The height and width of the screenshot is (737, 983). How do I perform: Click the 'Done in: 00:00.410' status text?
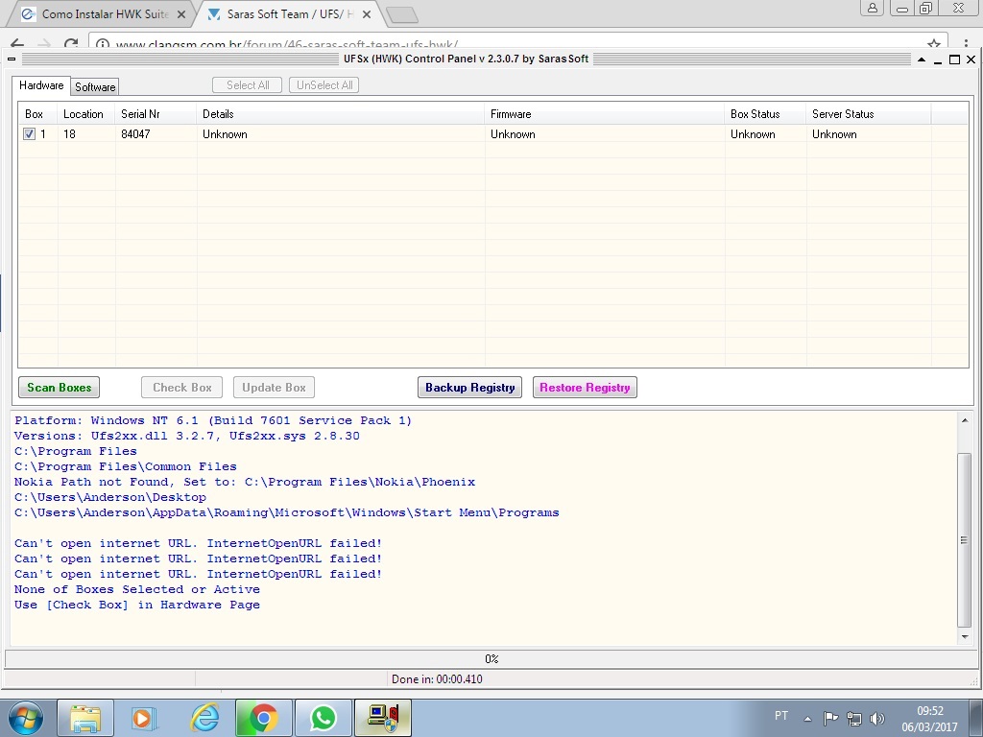tap(437, 679)
